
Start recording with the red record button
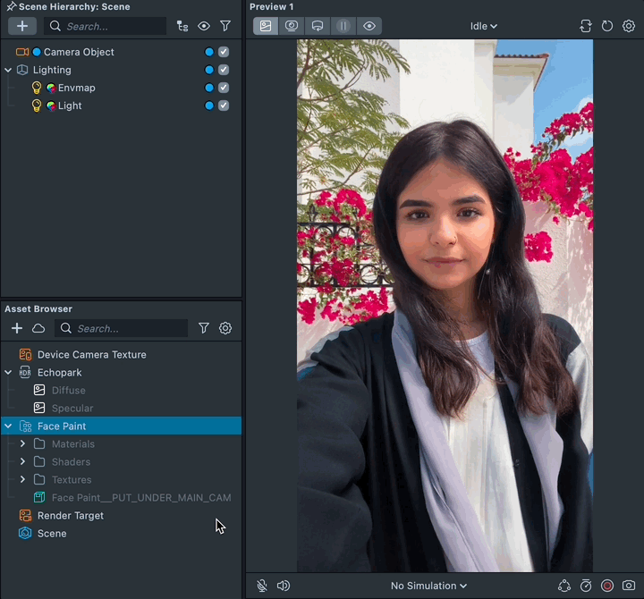[x=607, y=586]
